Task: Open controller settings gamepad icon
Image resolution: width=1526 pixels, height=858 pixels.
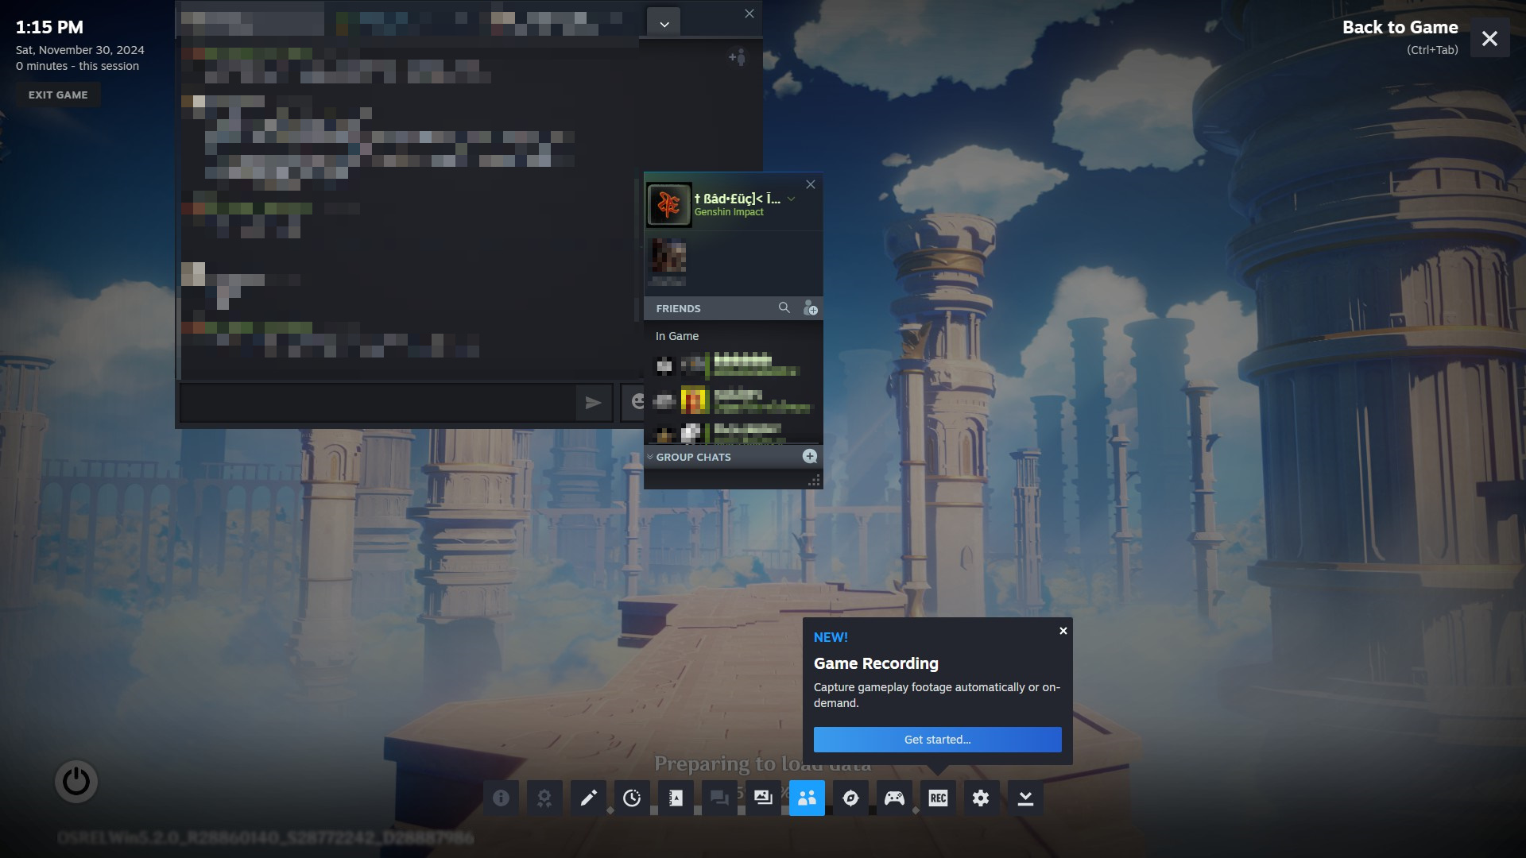Action: [x=894, y=798]
